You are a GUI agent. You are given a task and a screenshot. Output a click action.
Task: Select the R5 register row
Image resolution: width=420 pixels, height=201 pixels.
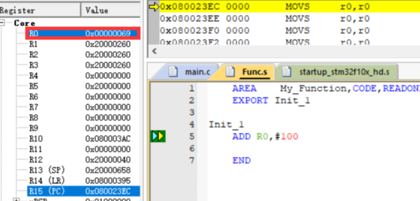(83, 86)
